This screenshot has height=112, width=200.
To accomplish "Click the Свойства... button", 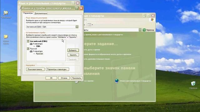I will [73, 59].
